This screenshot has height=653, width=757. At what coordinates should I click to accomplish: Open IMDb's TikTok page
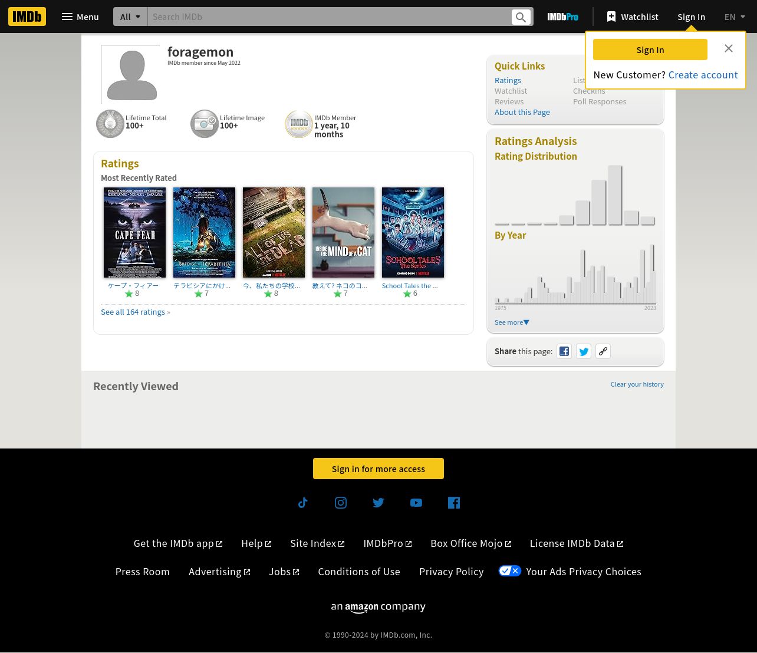click(x=303, y=503)
